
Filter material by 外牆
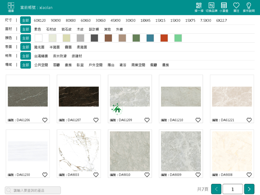pyautogui.click(x=119, y=29)
